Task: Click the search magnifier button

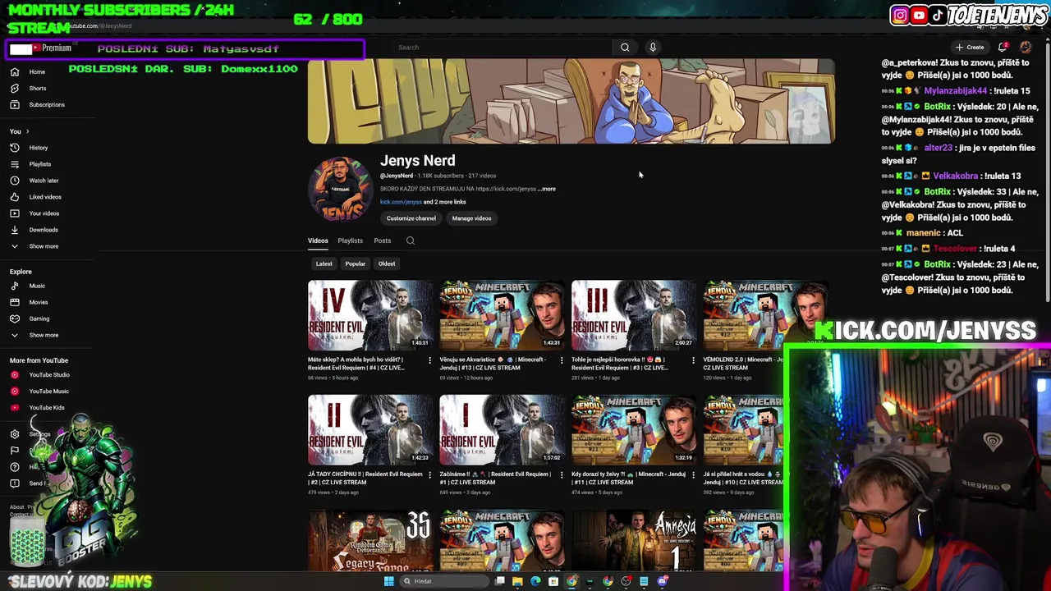Action: coord(625,48)
